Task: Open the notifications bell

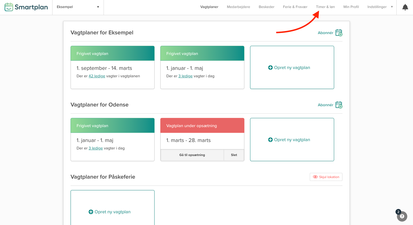Action: pyautogui.click(x=405, y=7)
